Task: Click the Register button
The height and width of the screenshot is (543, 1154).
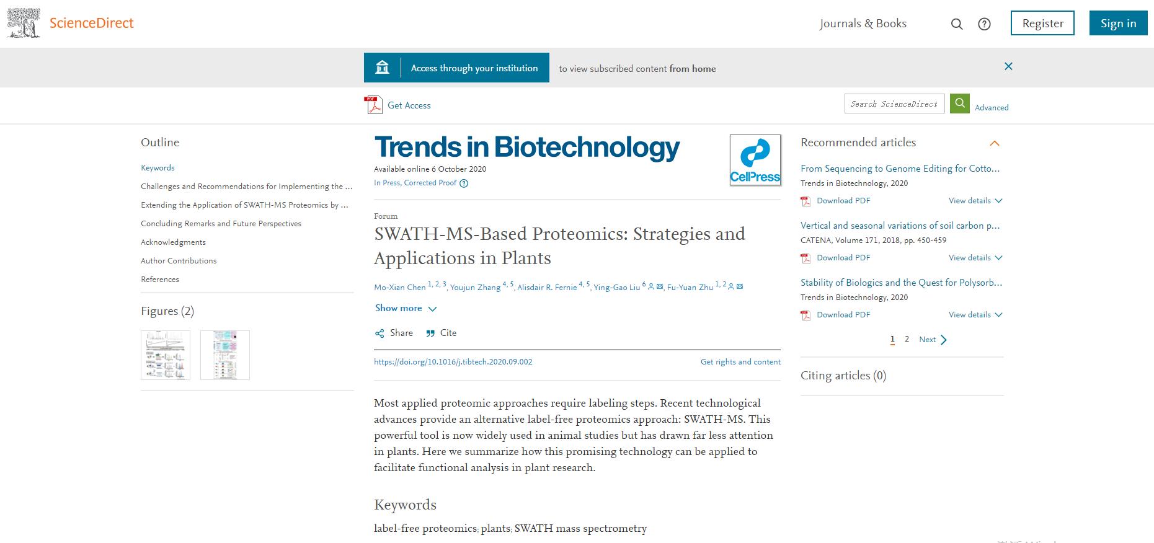Action: tap(1042, 24)
